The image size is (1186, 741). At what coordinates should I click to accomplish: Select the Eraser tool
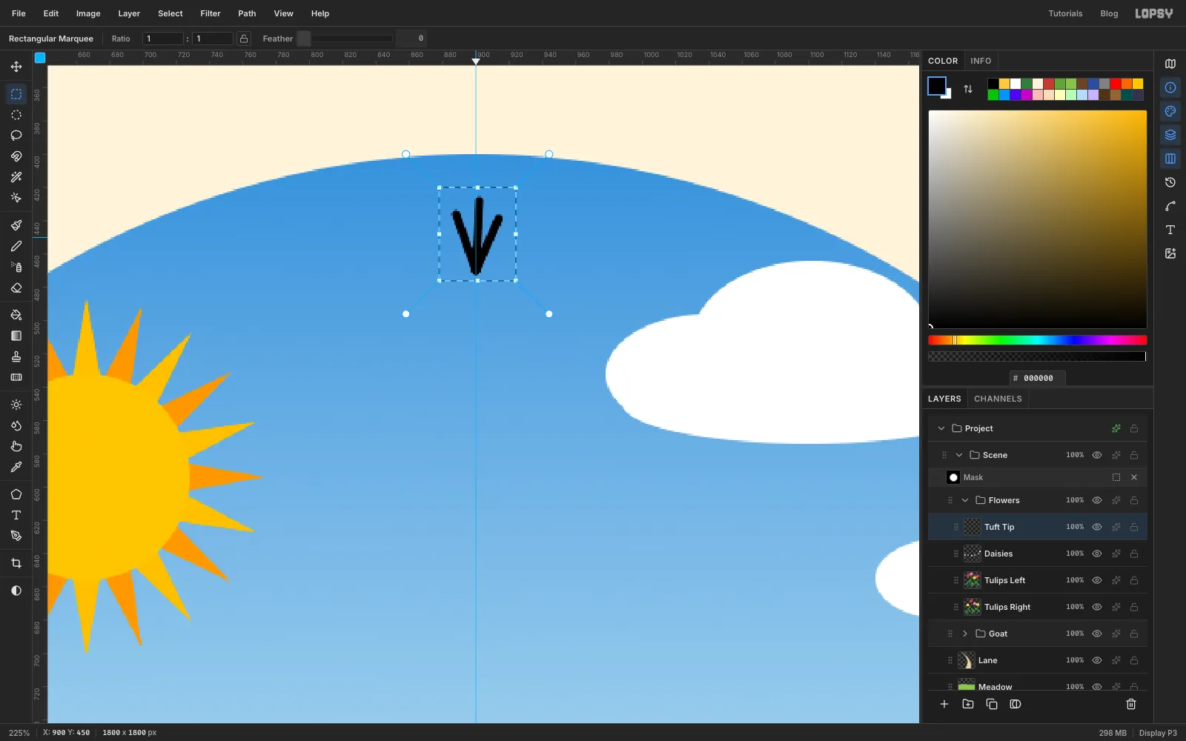pos(16,288)
